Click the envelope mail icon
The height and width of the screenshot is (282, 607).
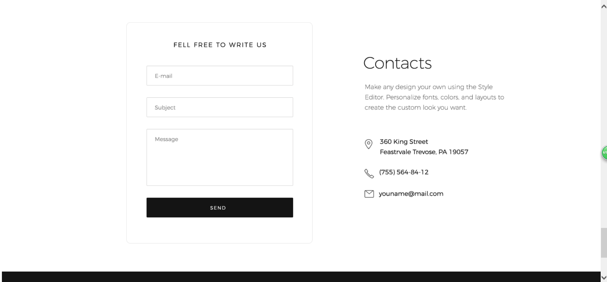[369, 194]
